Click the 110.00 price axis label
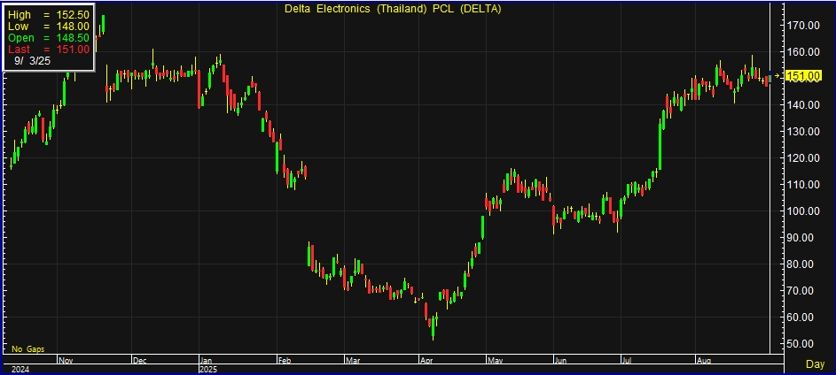This screenshot has width=836, height=375. 804,185
